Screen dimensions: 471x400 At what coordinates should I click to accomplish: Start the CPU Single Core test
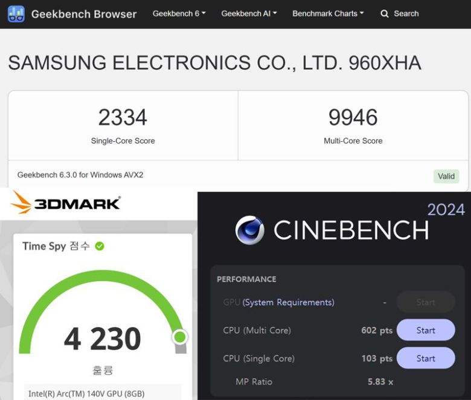pos(425,358)
